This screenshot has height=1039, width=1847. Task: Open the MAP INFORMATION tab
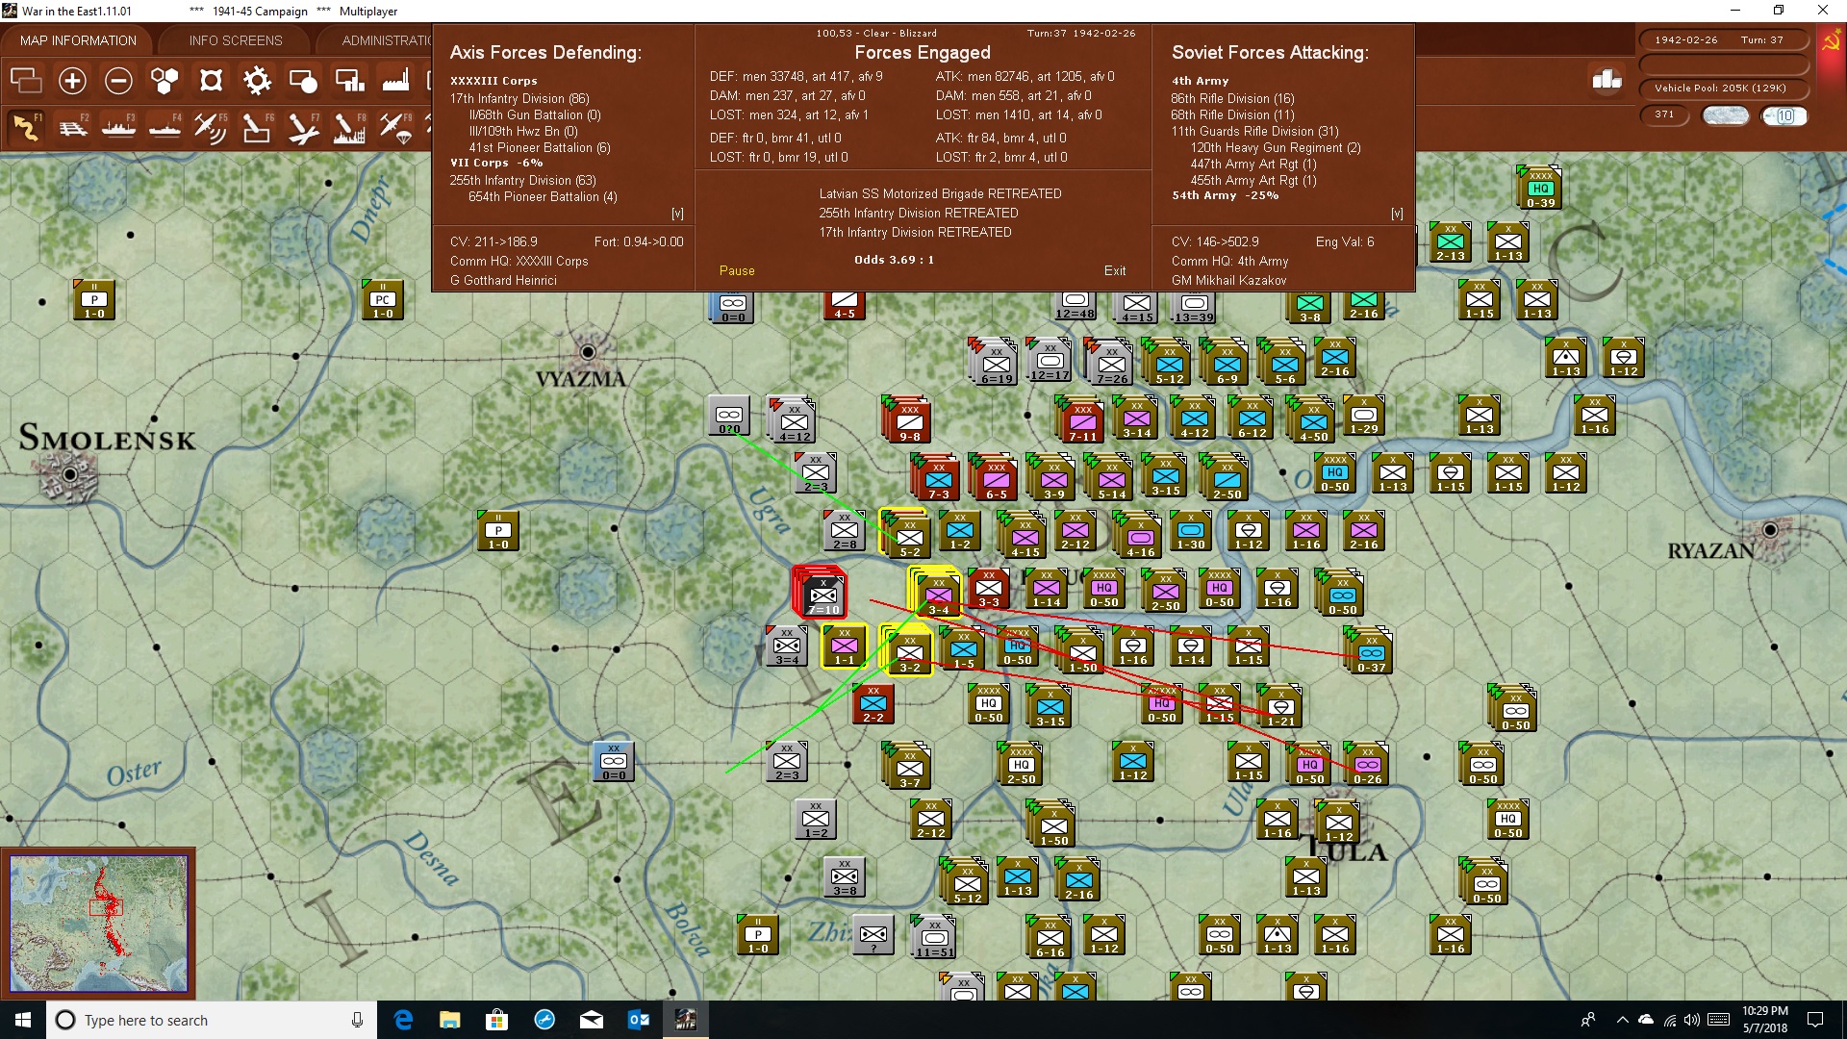tap(78, 40)
